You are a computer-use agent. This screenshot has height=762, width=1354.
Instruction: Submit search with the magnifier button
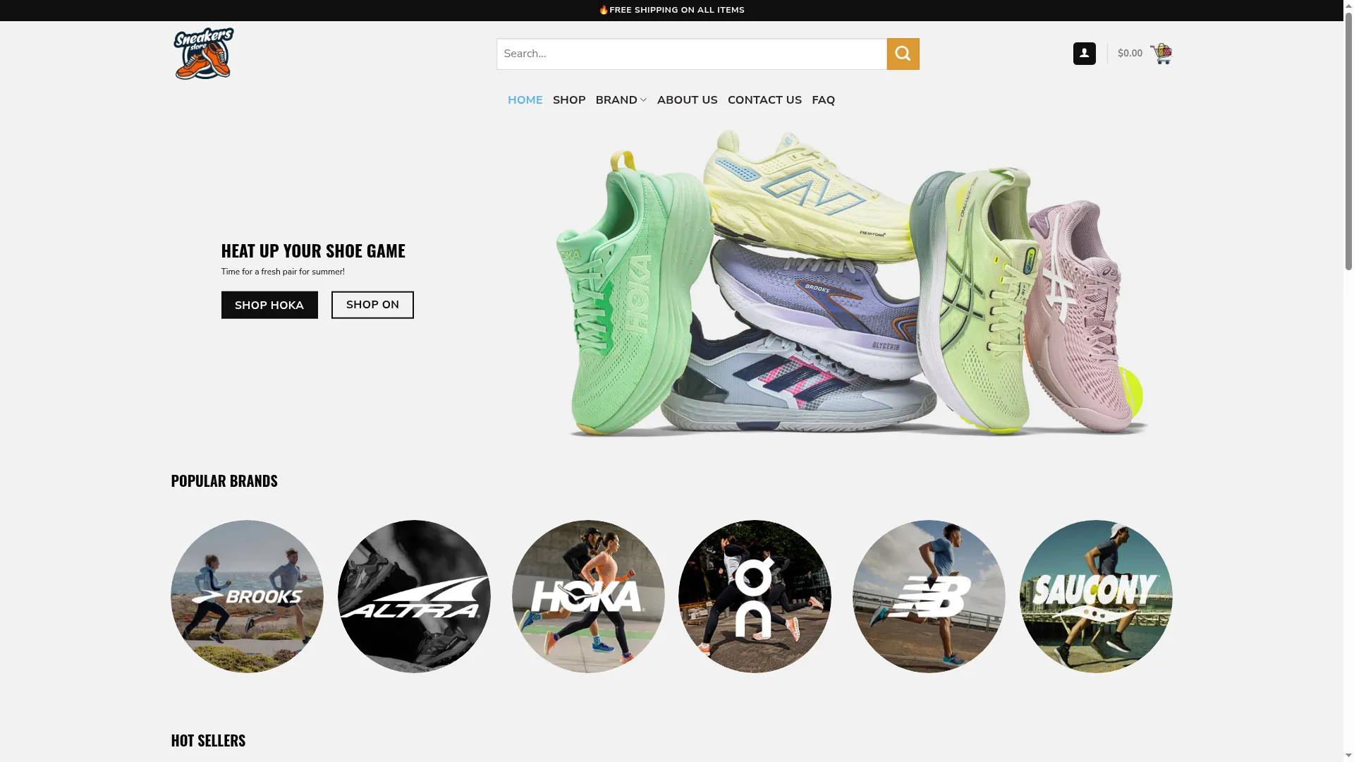pos(903,54)
